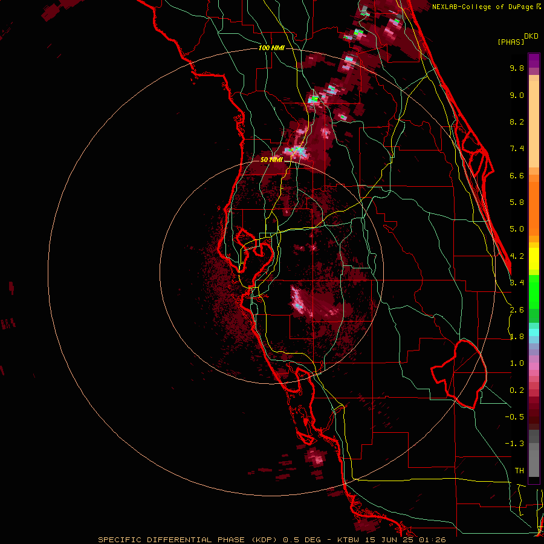Click the 5.0 value on color scale
Screen dimensions: 544x544
[517, 229]
